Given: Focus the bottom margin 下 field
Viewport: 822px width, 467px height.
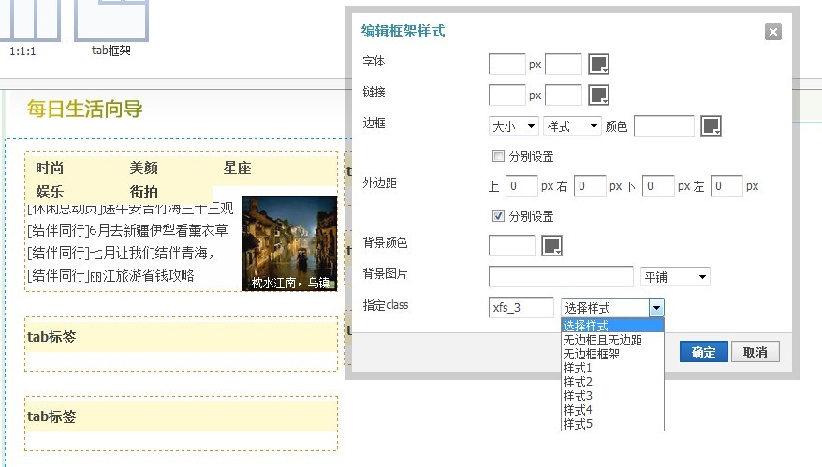Looking at the screenshot, I should (x=658, y=185).
